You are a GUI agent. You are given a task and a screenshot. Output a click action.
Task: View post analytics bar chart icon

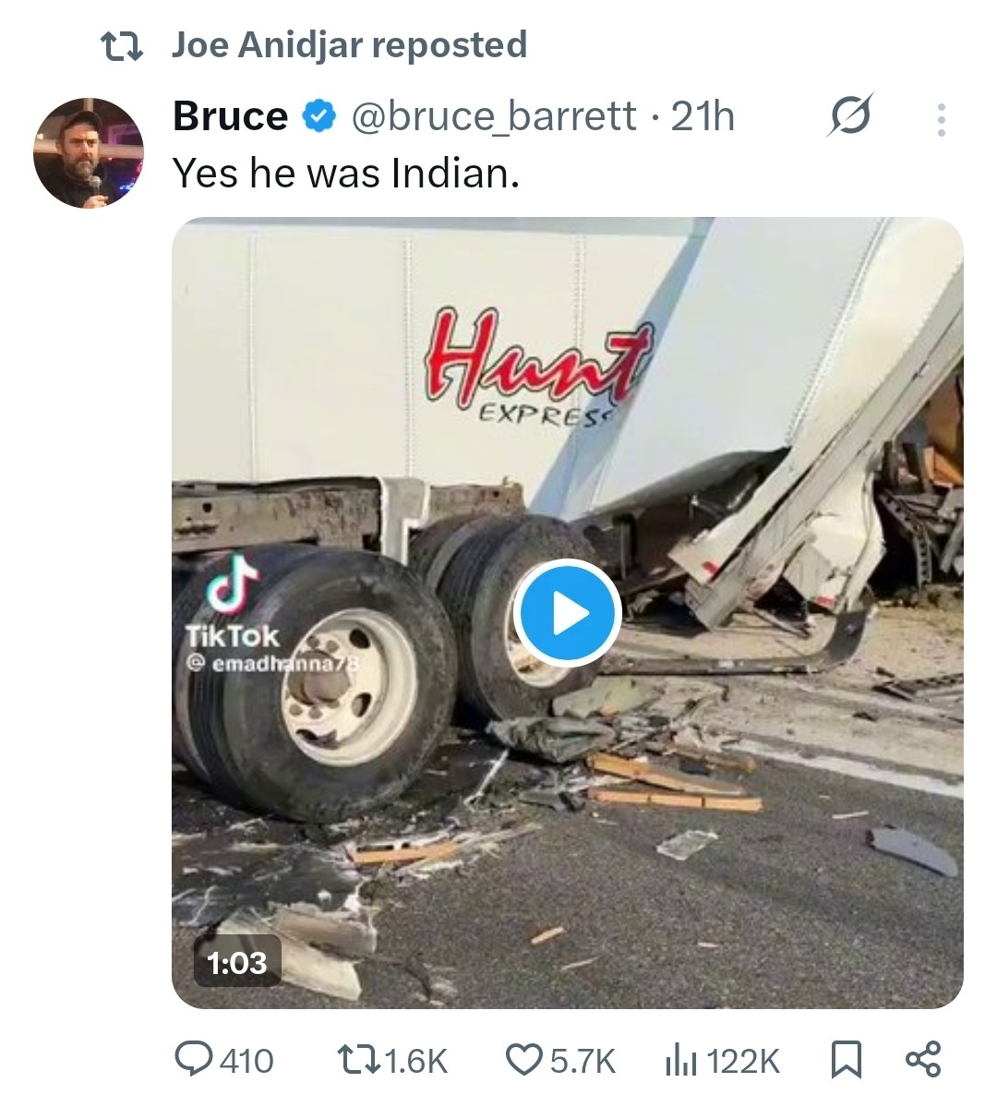tap(679, 1060)
